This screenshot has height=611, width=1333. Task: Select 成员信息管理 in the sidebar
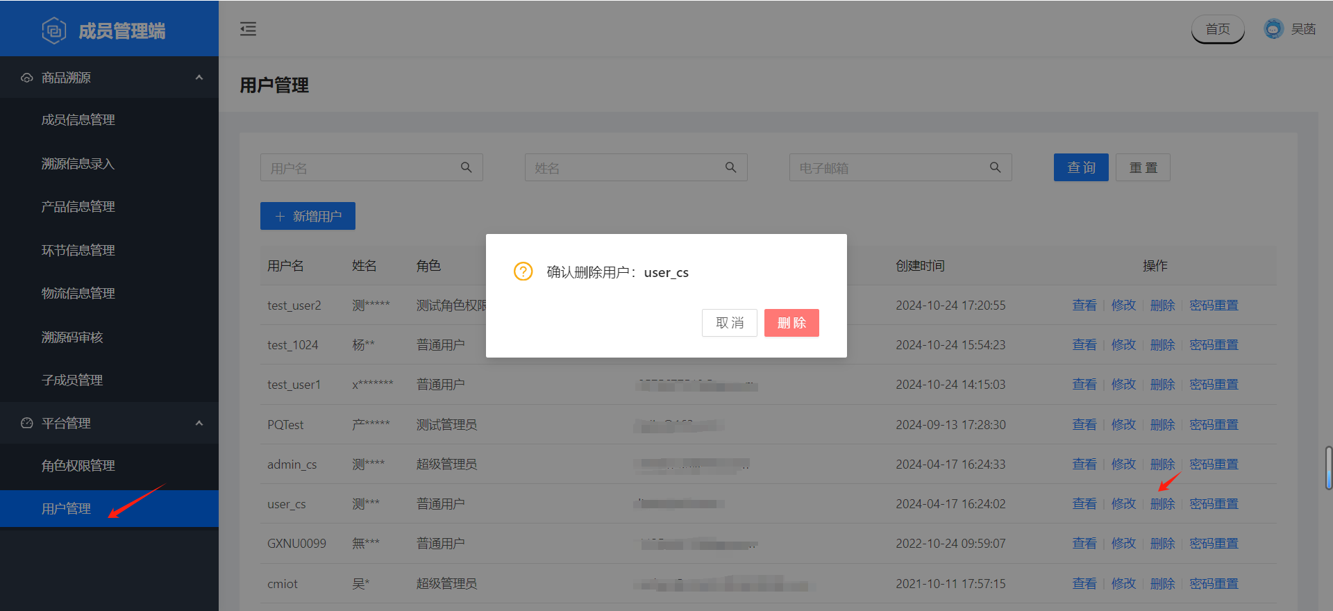click(x=78, y=120)
